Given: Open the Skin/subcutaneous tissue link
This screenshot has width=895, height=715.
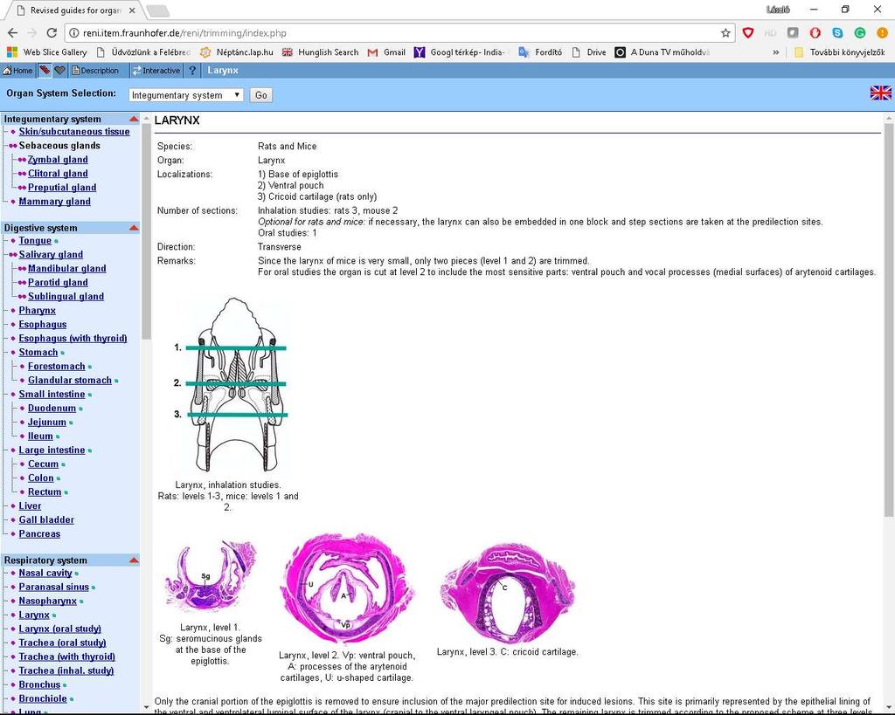Looking at the screenshot, I should (74, 132).
